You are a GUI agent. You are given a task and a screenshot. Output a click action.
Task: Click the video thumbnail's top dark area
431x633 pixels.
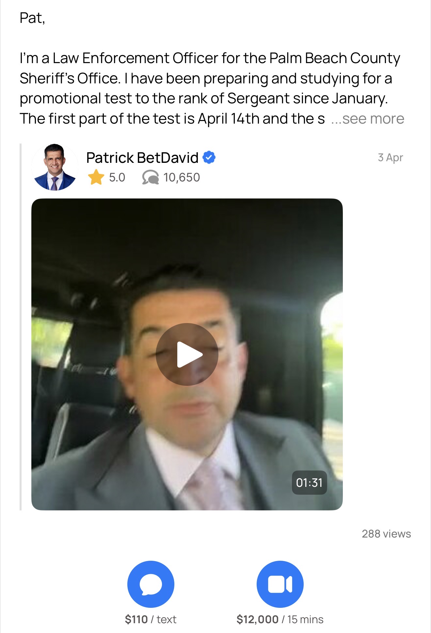(187, 229)
